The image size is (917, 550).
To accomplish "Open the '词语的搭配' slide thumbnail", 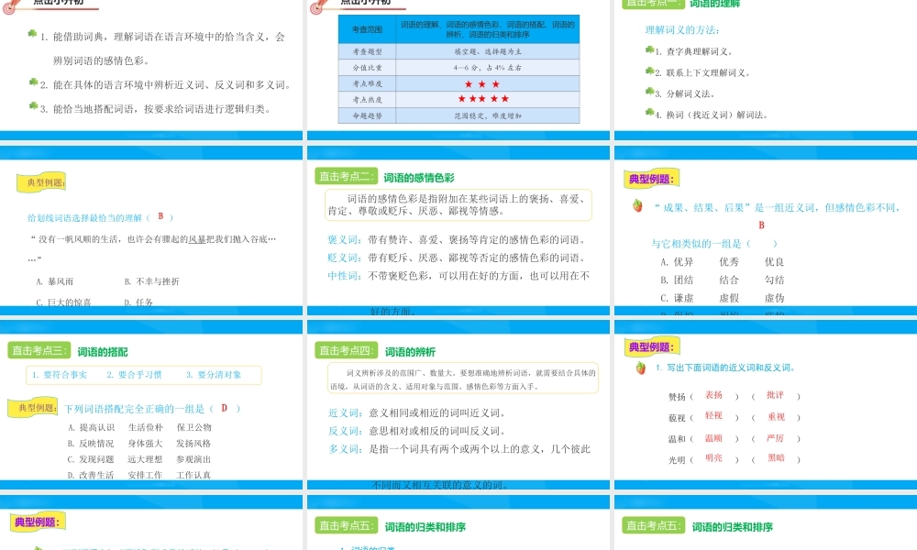I will (x=151, y=404).
